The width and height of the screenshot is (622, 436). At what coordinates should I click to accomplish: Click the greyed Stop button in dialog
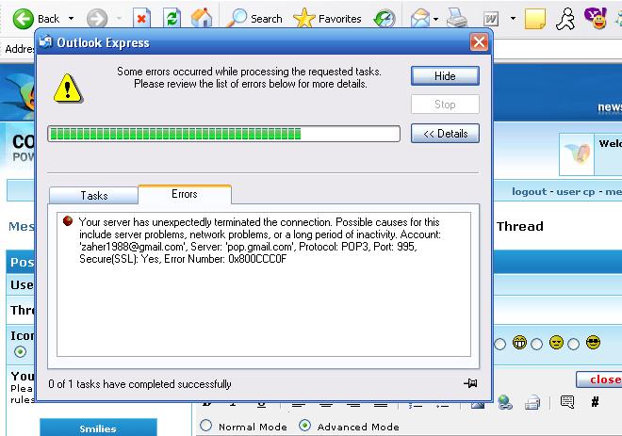click(445, 105)
